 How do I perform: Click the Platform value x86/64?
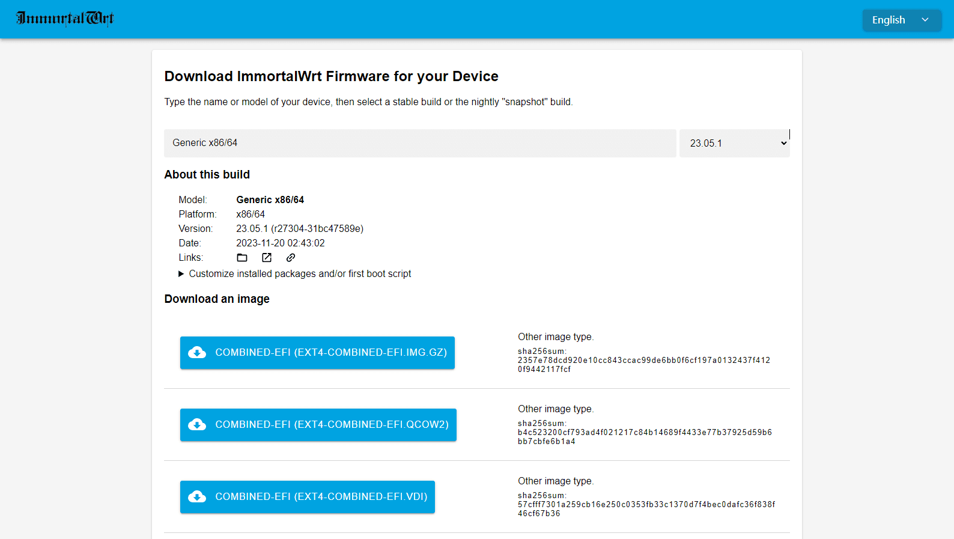pyautogui.click(x=251, y=215)
